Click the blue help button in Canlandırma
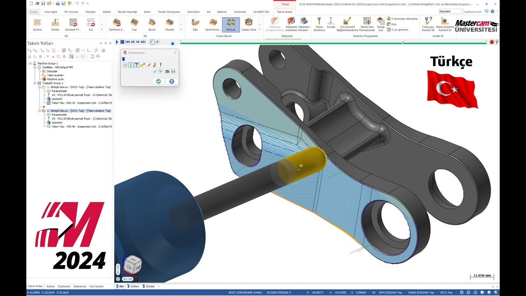The height and width of the screenshot is (296, 526). pyautogui.click(x=172, y=81)
